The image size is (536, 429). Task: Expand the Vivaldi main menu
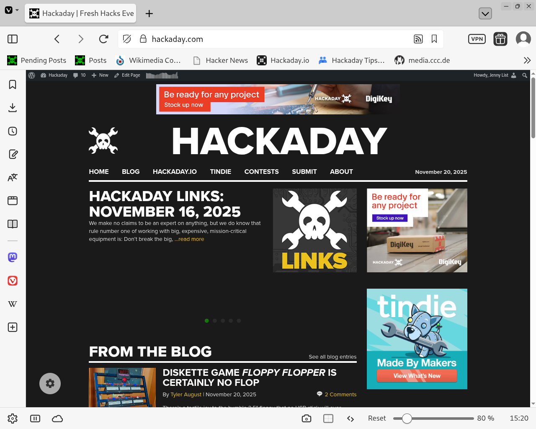[x=11, y=10]
